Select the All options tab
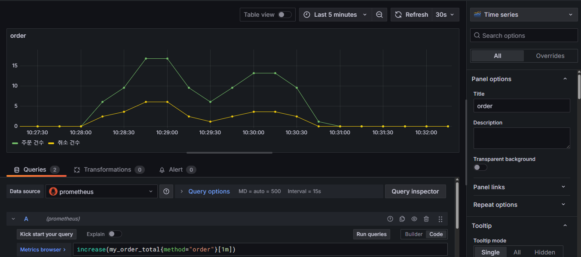Viewport: 581px width, 257px height. click(497, 56)
